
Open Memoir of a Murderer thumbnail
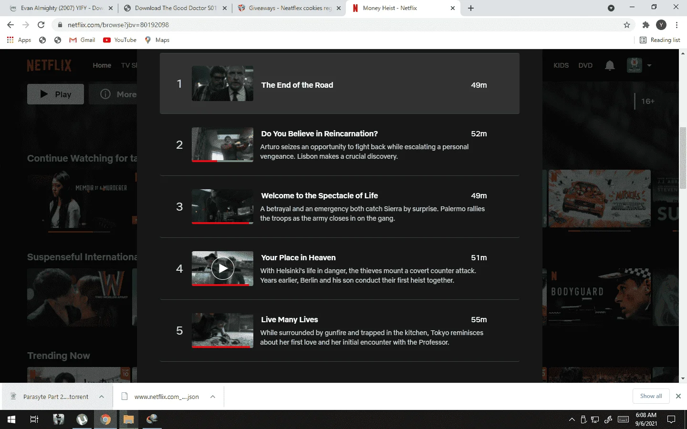(82, 199)
